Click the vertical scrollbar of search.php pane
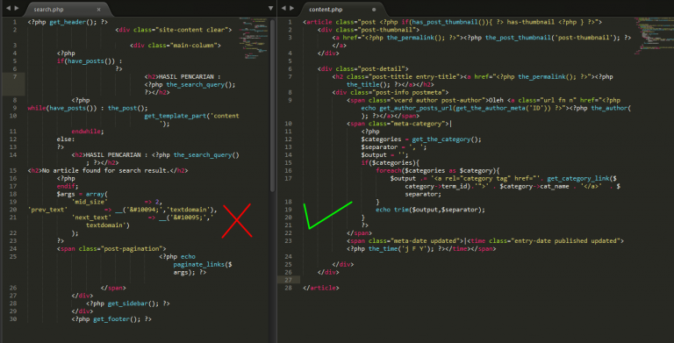 (273, 105)
